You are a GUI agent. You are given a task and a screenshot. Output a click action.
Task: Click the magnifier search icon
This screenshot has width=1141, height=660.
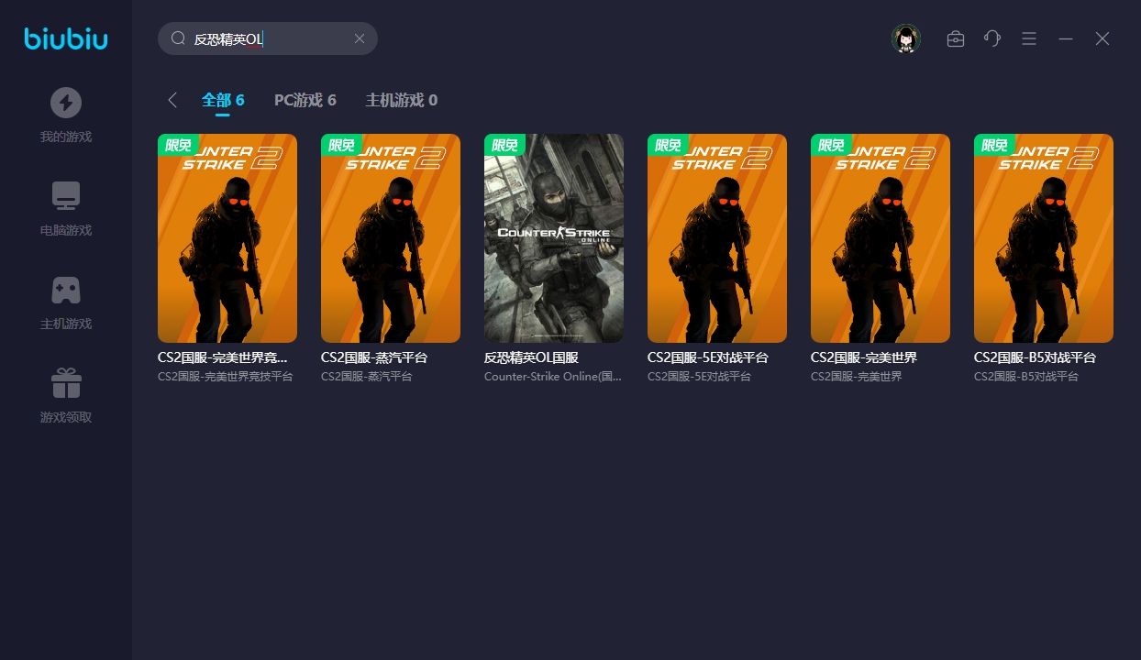point(178,38)
